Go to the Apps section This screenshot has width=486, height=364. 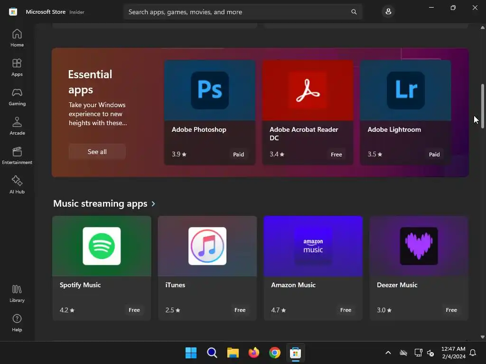pos(17,67)
